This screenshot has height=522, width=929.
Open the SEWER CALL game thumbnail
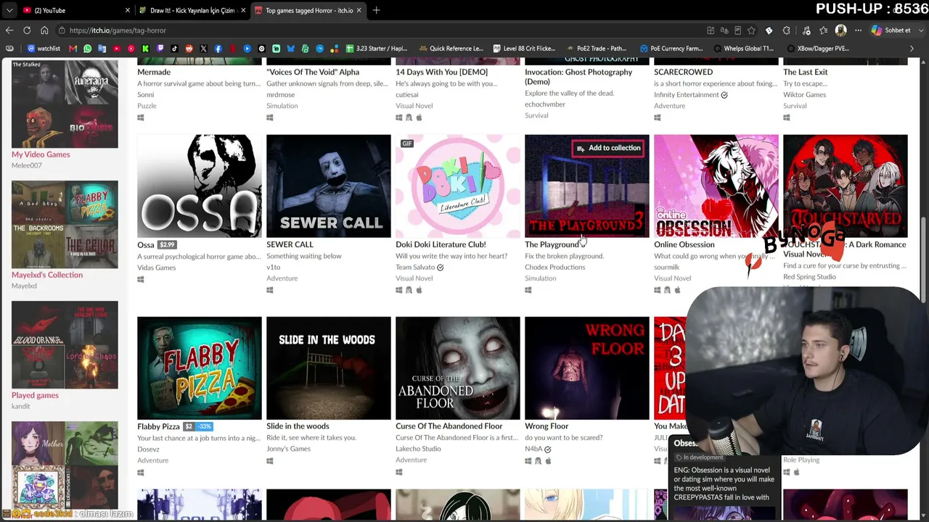(x=329, y=186)
